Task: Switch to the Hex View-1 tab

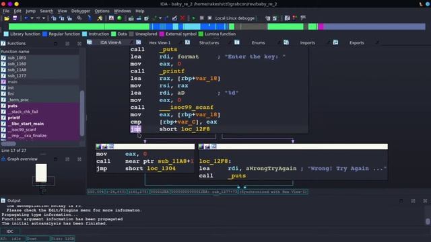Action: click(160, 42)
